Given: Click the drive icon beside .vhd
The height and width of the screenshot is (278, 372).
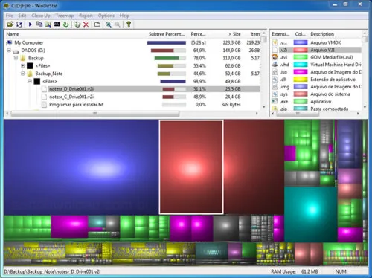Looking at the screenshot, I should coord(275,65).
